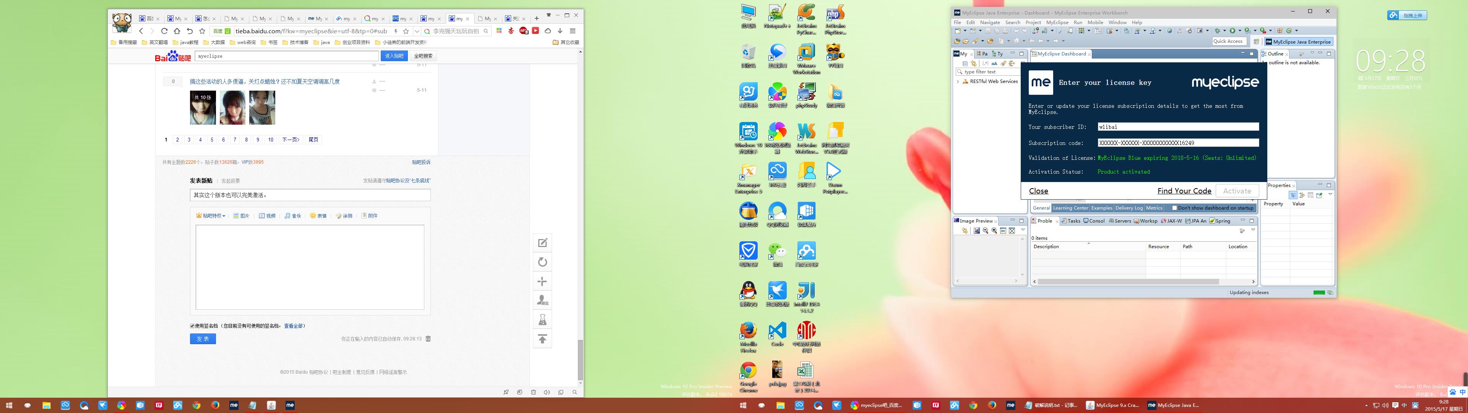
Task: Click the Debug bug icon in MyEclipse toolbar
Action: pyautogui.click(x=1217, y=31)
